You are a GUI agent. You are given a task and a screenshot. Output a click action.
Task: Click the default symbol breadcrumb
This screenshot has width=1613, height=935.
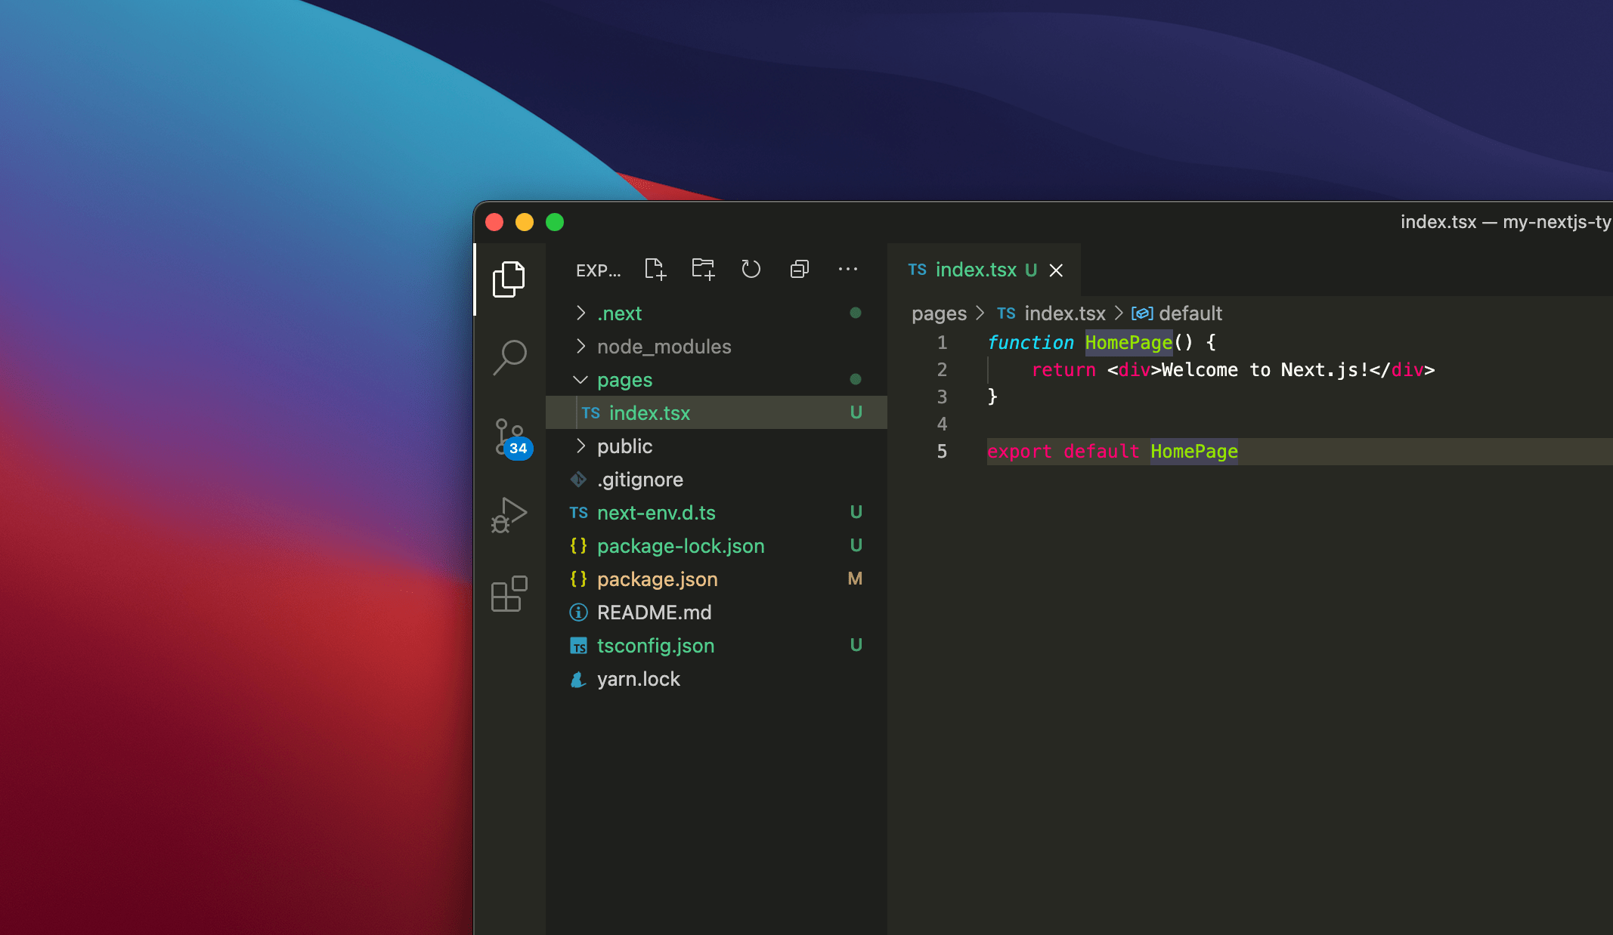click(x=1190, y=313)
